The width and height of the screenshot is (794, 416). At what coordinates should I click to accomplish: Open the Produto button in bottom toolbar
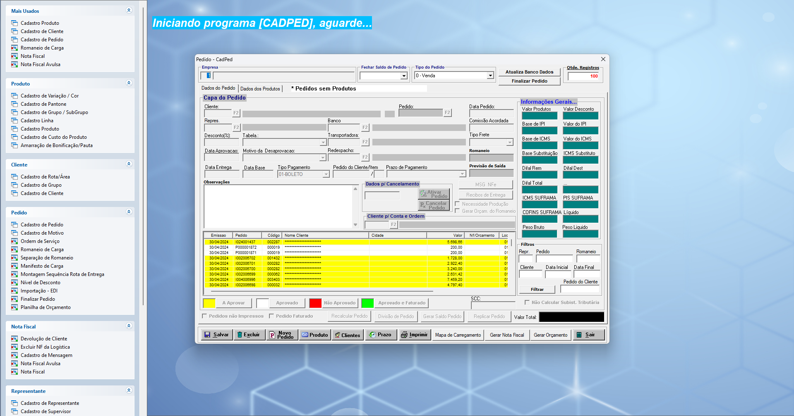(315, 335)
